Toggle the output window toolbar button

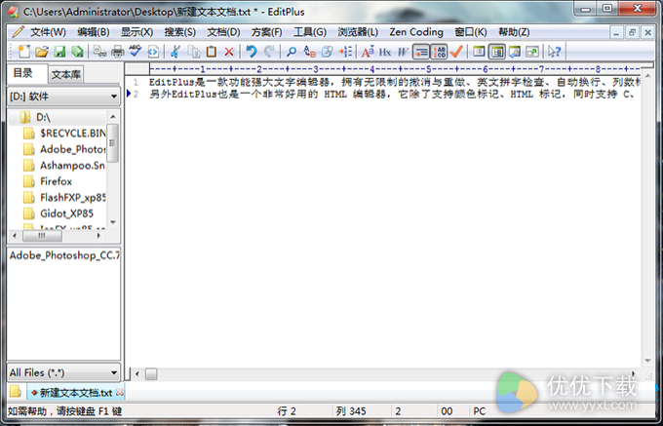[x=515, y=52]
